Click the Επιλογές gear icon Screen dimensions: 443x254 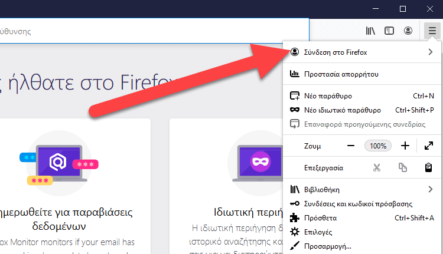[295, 232]
